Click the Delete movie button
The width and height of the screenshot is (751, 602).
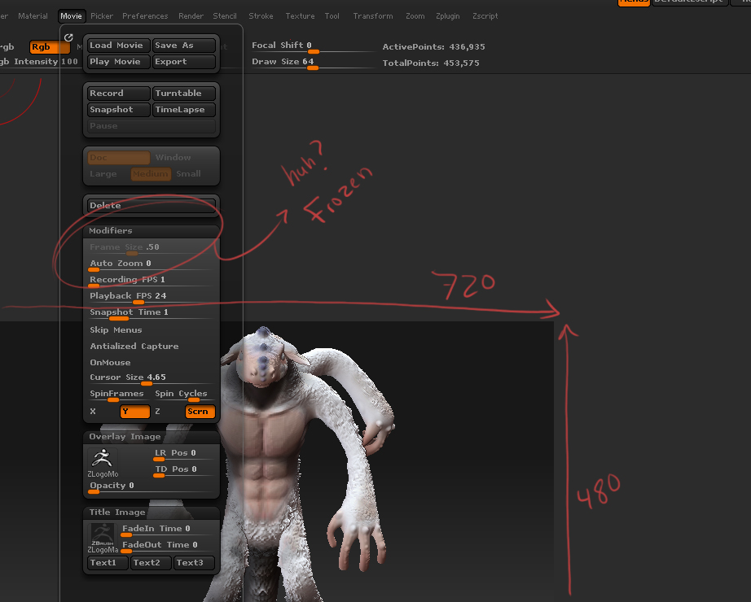152,205
